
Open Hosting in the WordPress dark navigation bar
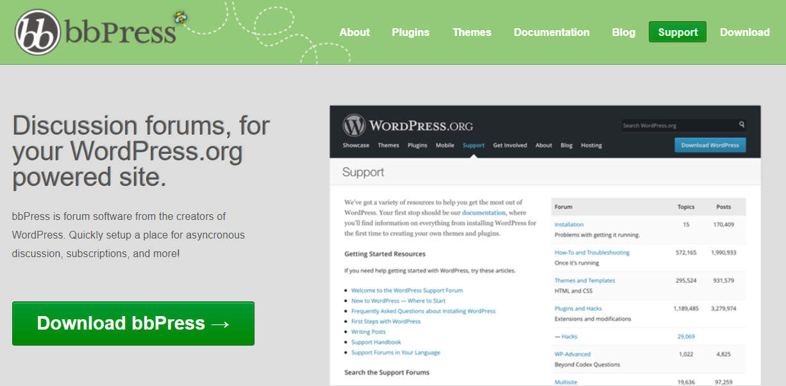point(591,146)
